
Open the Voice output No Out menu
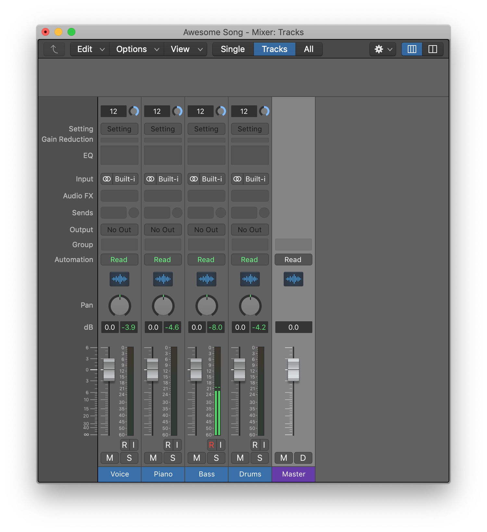(119, 230)
